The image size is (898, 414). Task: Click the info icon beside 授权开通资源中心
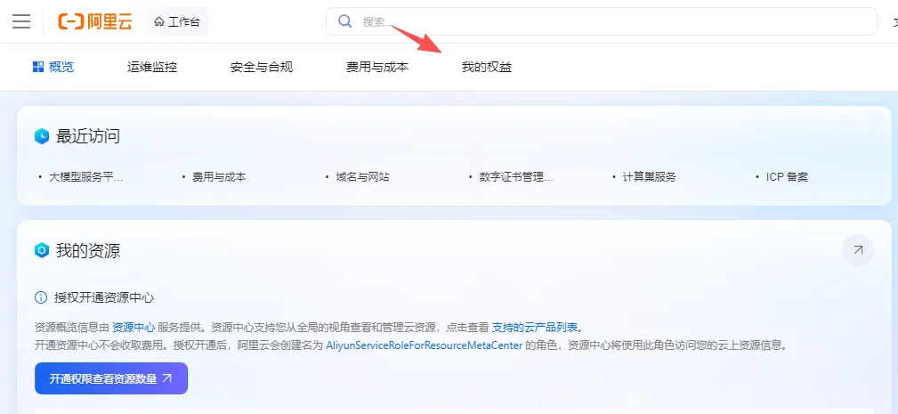(41, 297)
